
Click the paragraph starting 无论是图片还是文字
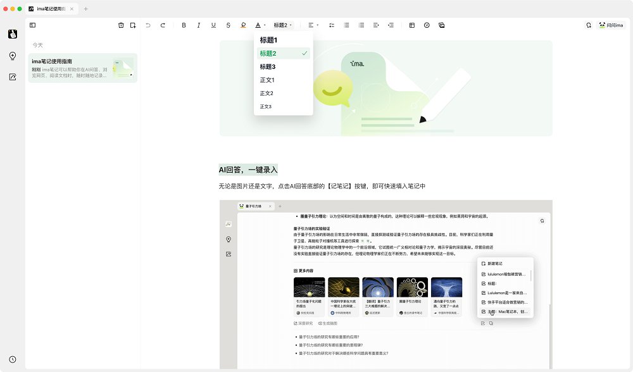[x=322, y=186]
